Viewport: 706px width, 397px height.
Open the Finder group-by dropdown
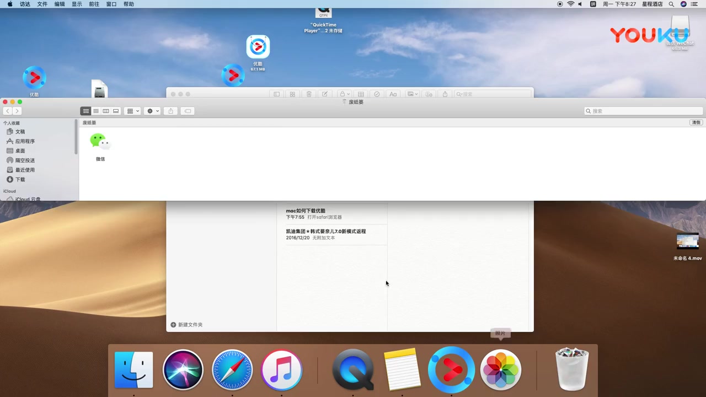[x=133, y=111]
